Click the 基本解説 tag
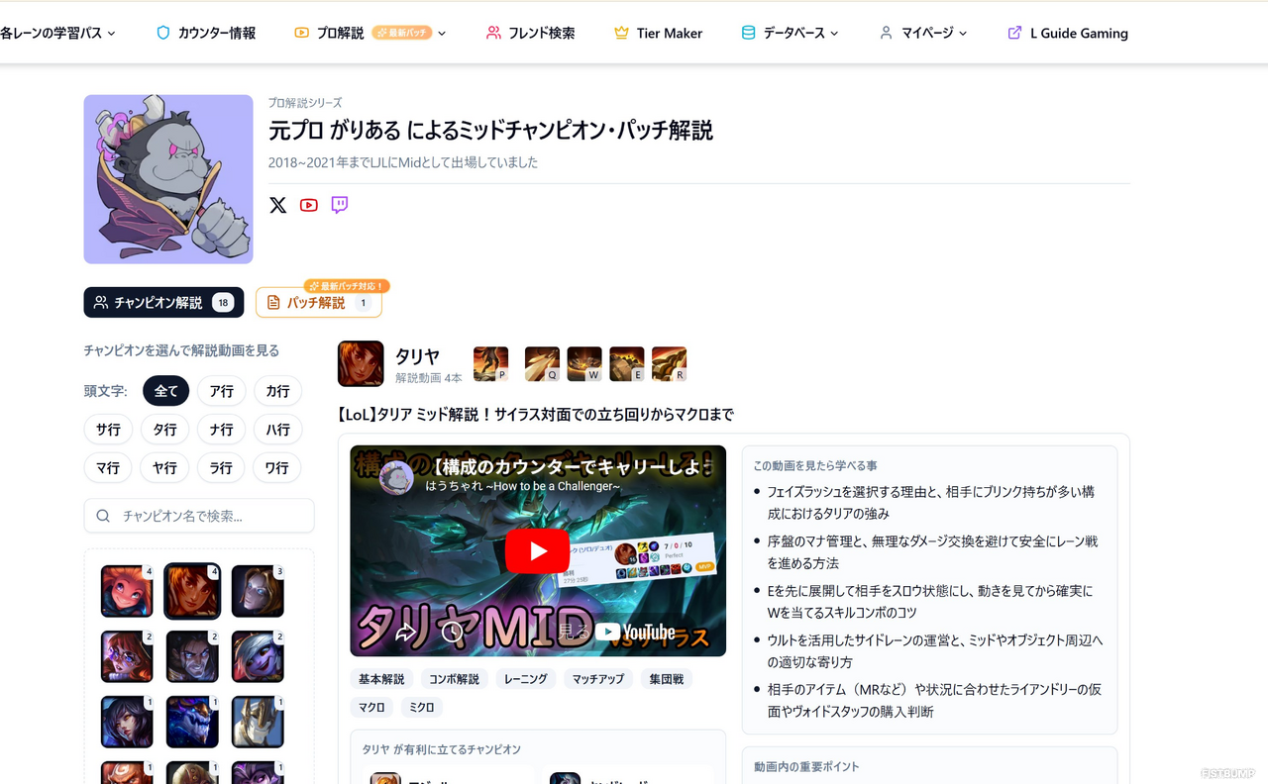The height and width of the screenshot is (784, 1268). 381,679
